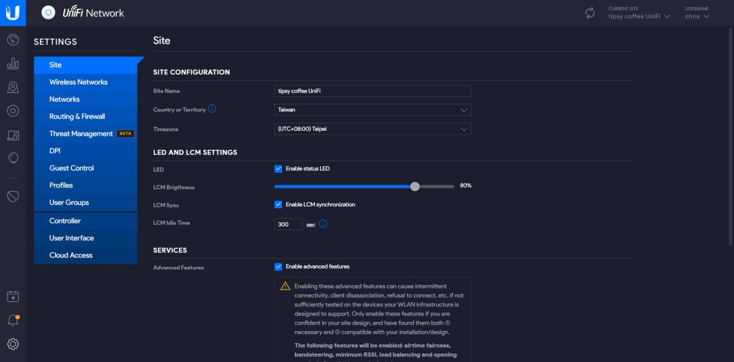Open the Timezone dropdown

coord(373,129)
